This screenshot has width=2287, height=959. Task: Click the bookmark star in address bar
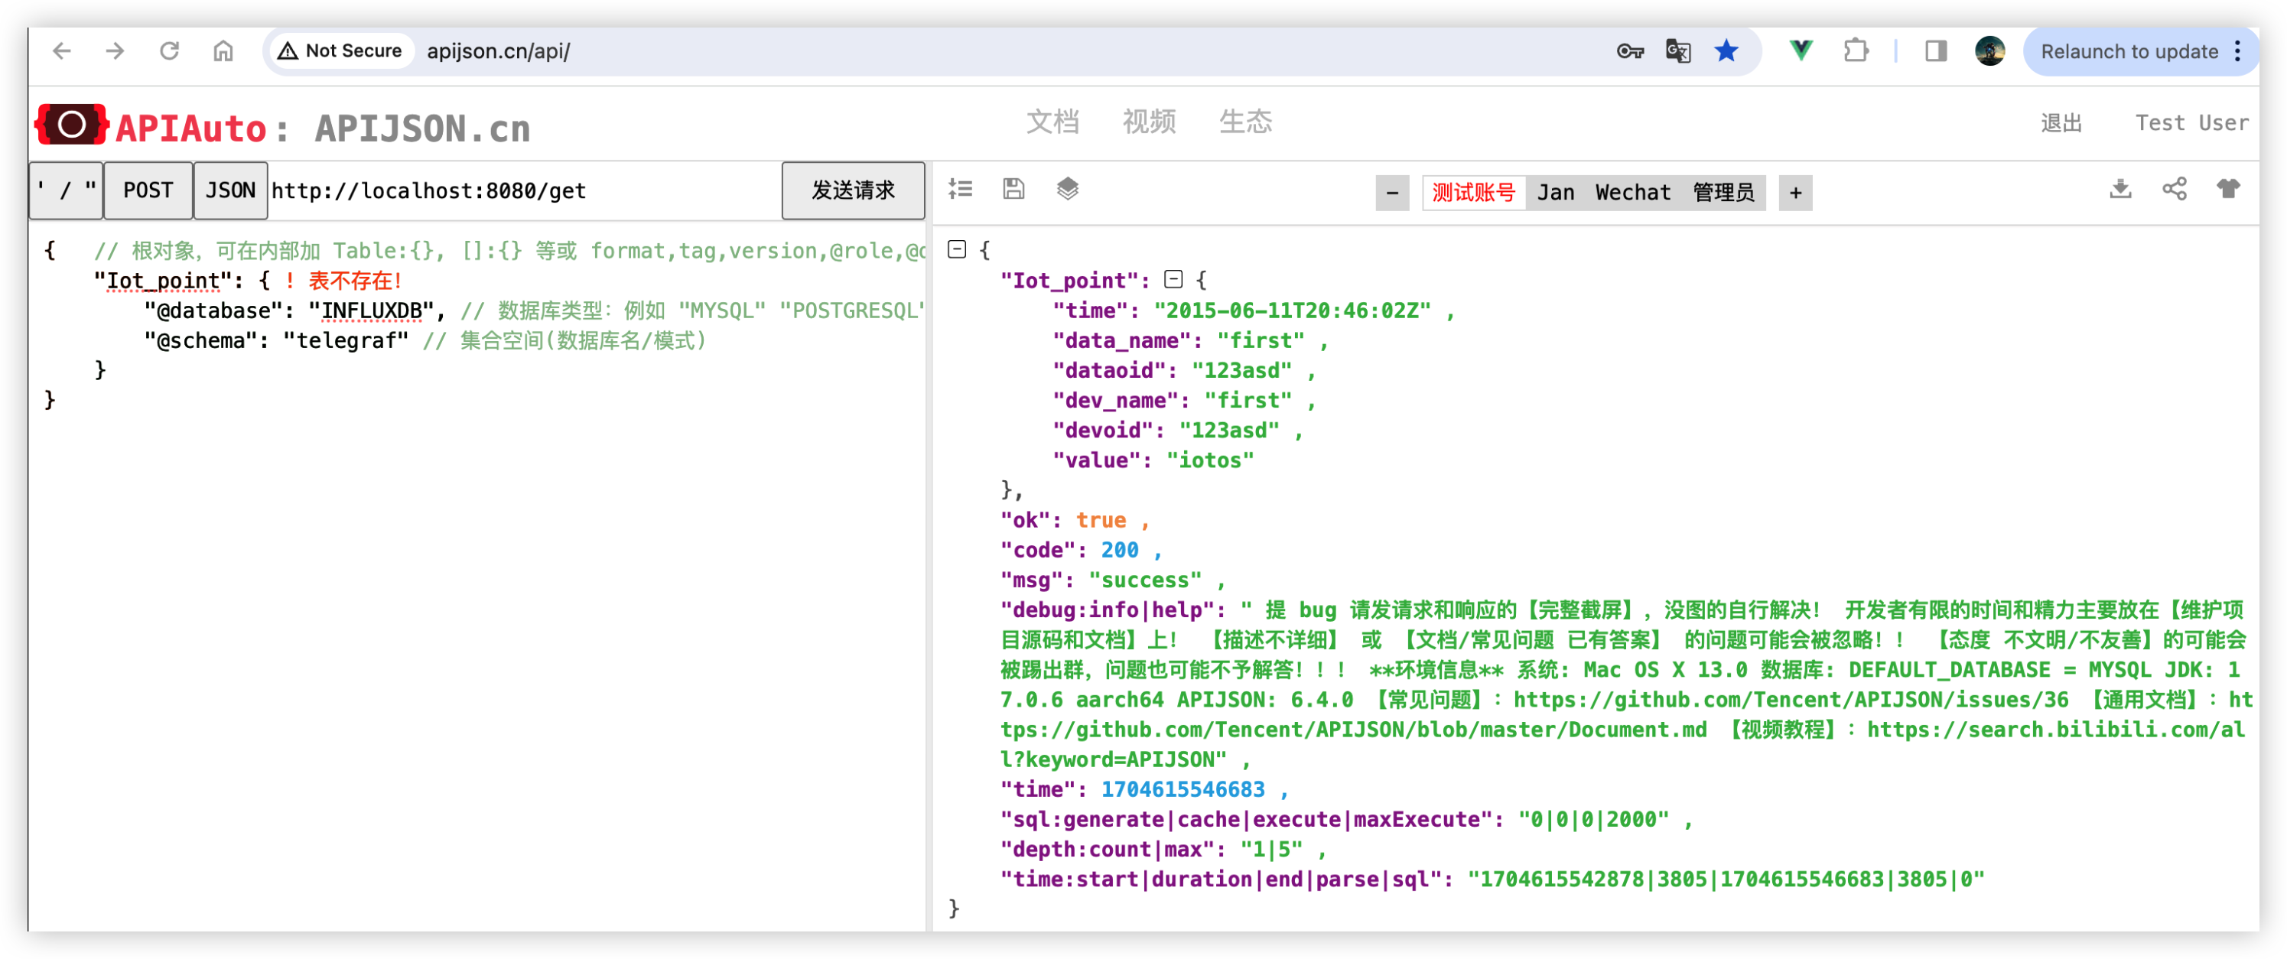(x=1726, y=51)
